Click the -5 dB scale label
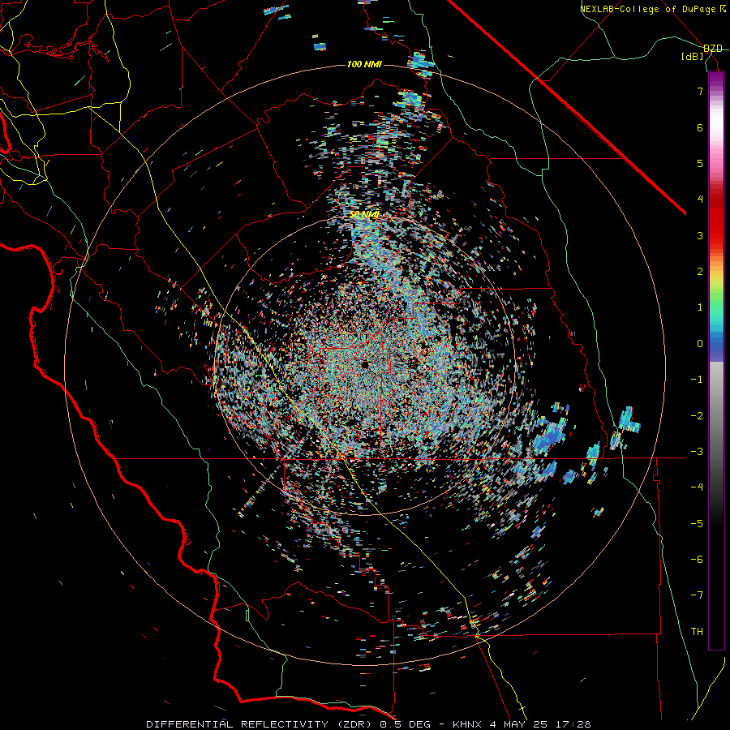Image resolution: width=730 pixels, height=730 pixels. tap(697, 524)
